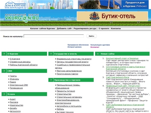This screenshot has height=113, width=151.
Task: Open Каталог сайтов Кургана menu item
Action: pos(43,29)
